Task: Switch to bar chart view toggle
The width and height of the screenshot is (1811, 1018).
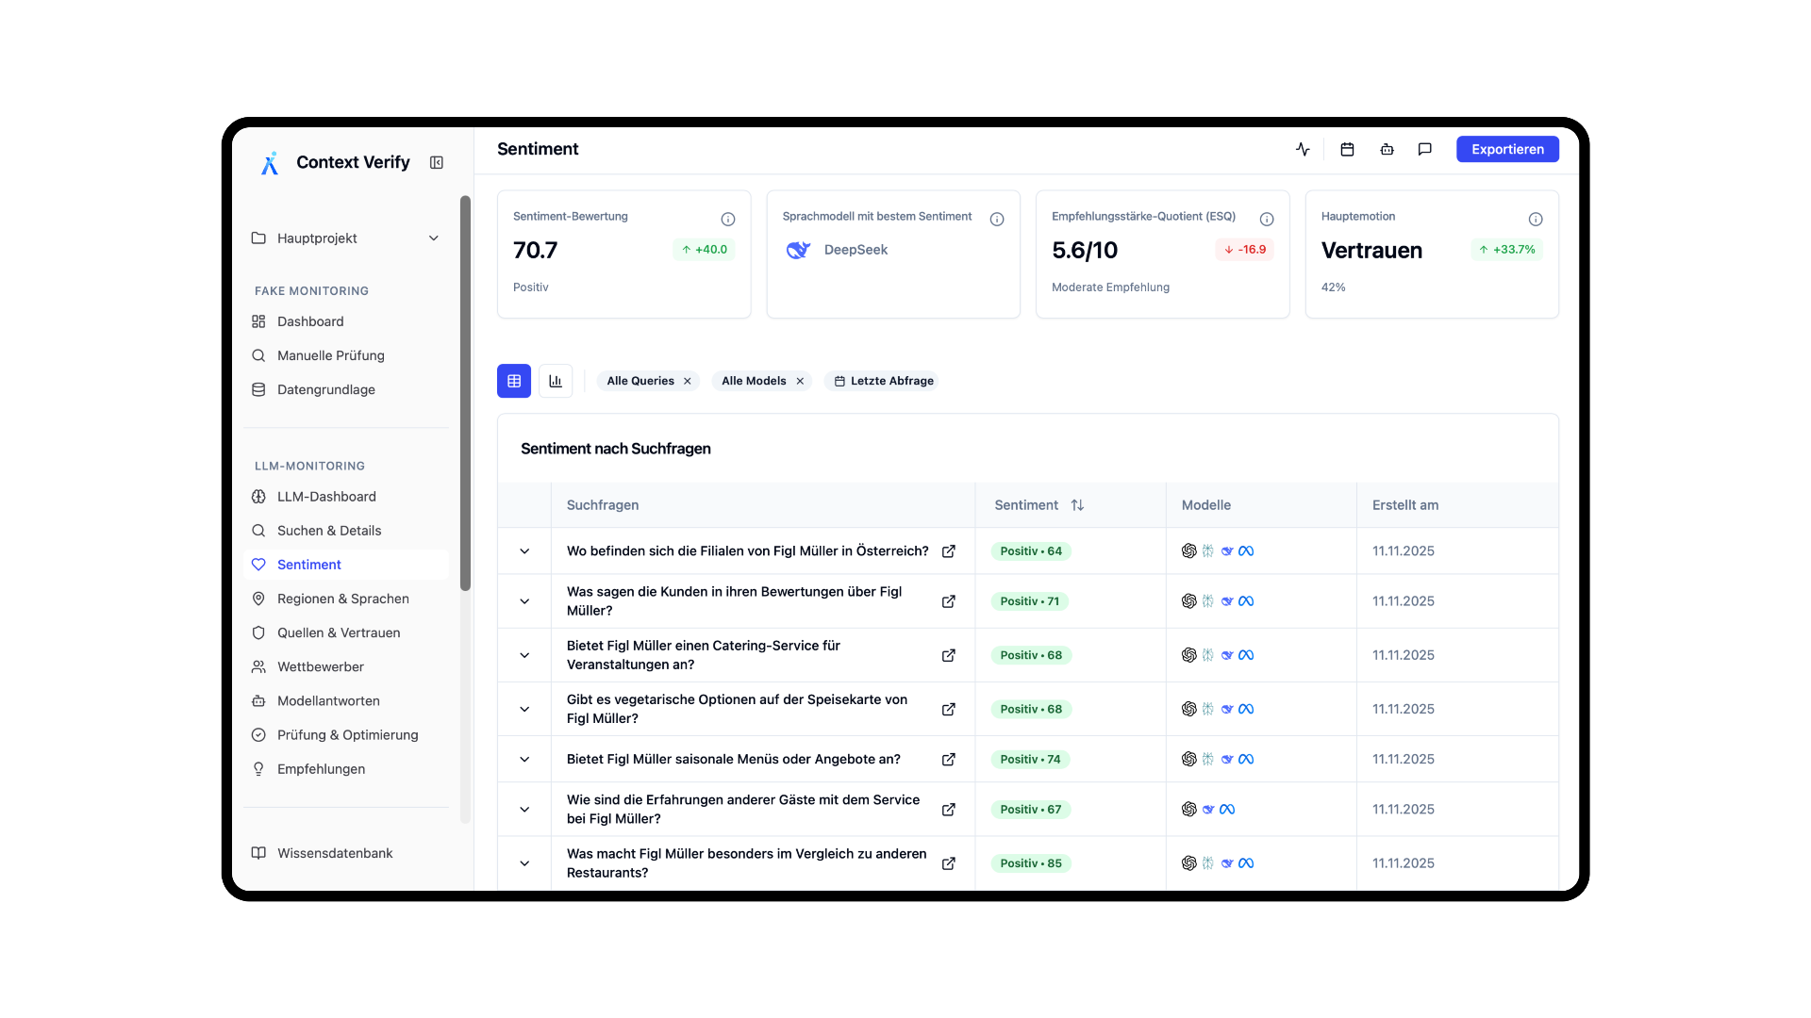Action: [x=556, y=381]
